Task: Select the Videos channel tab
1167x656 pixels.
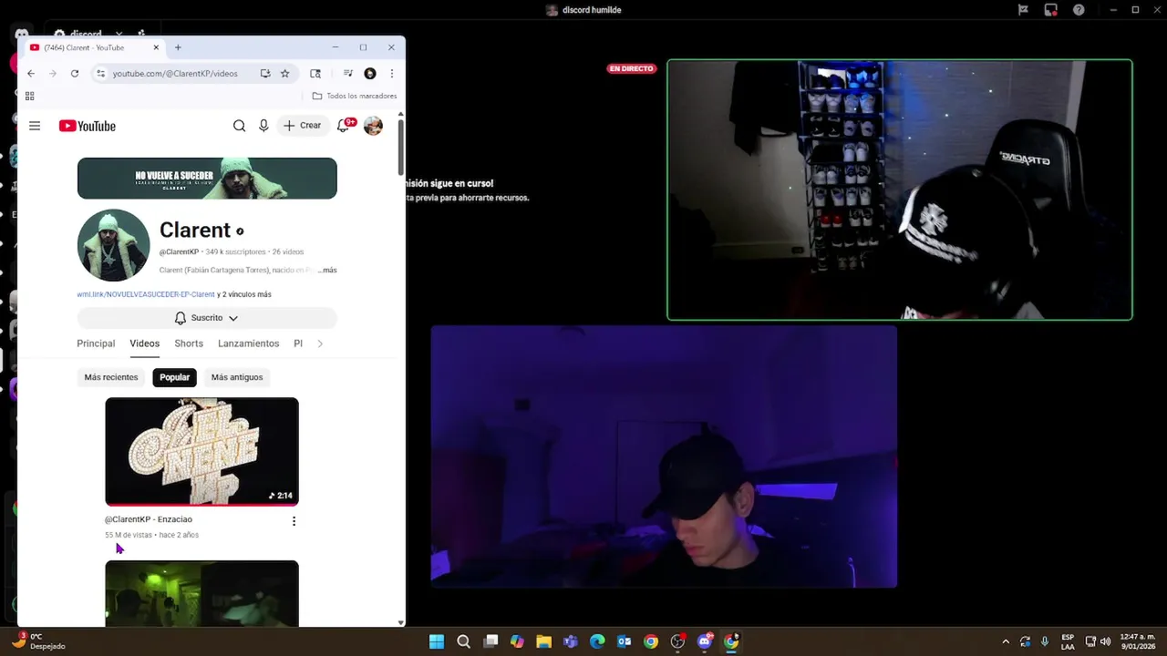Action: click(144, 343)
